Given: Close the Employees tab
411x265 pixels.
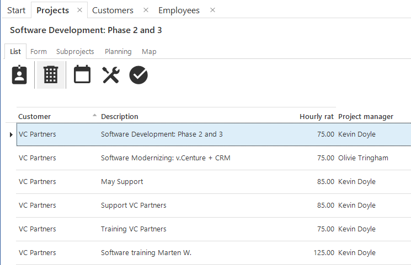Looking at the screenshot, I should click(x=212, y=10).
